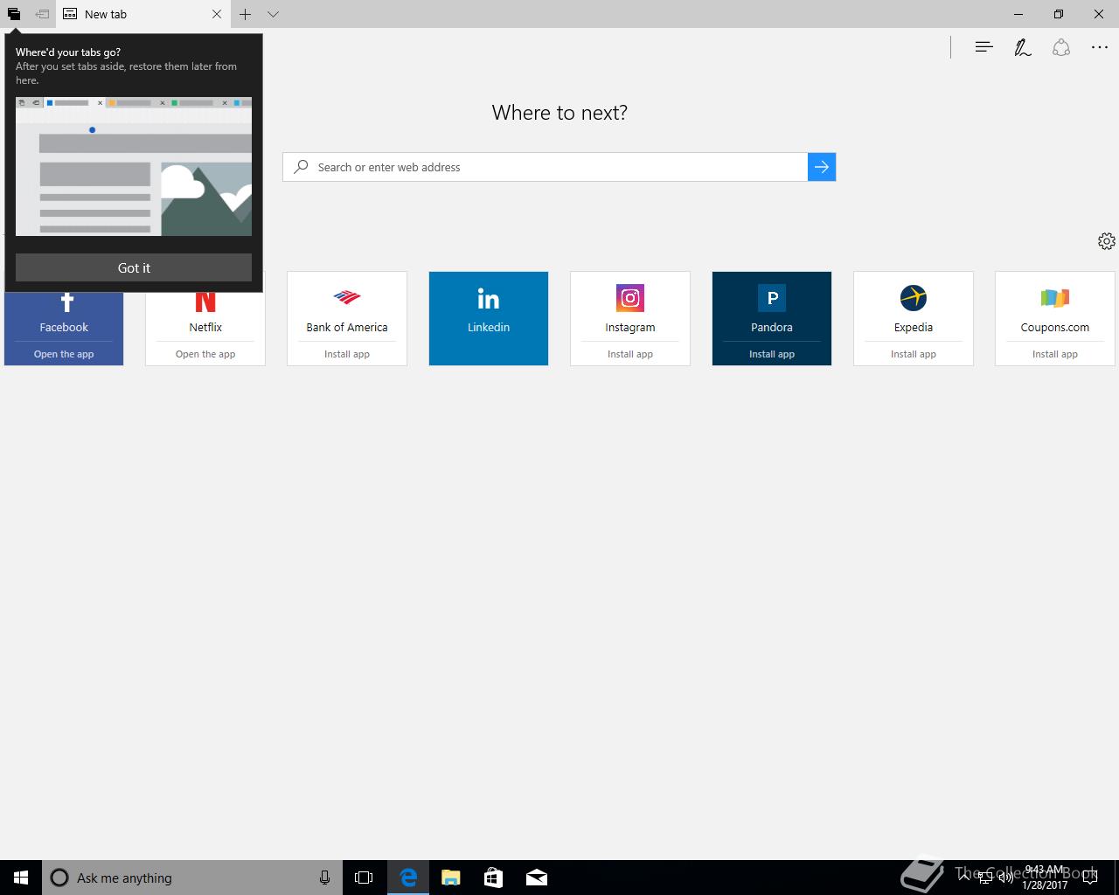Viewport: 1119px width, 895px height.
Task: Click Install app under Coupons.com
Action: click(x=1055, y=354)
